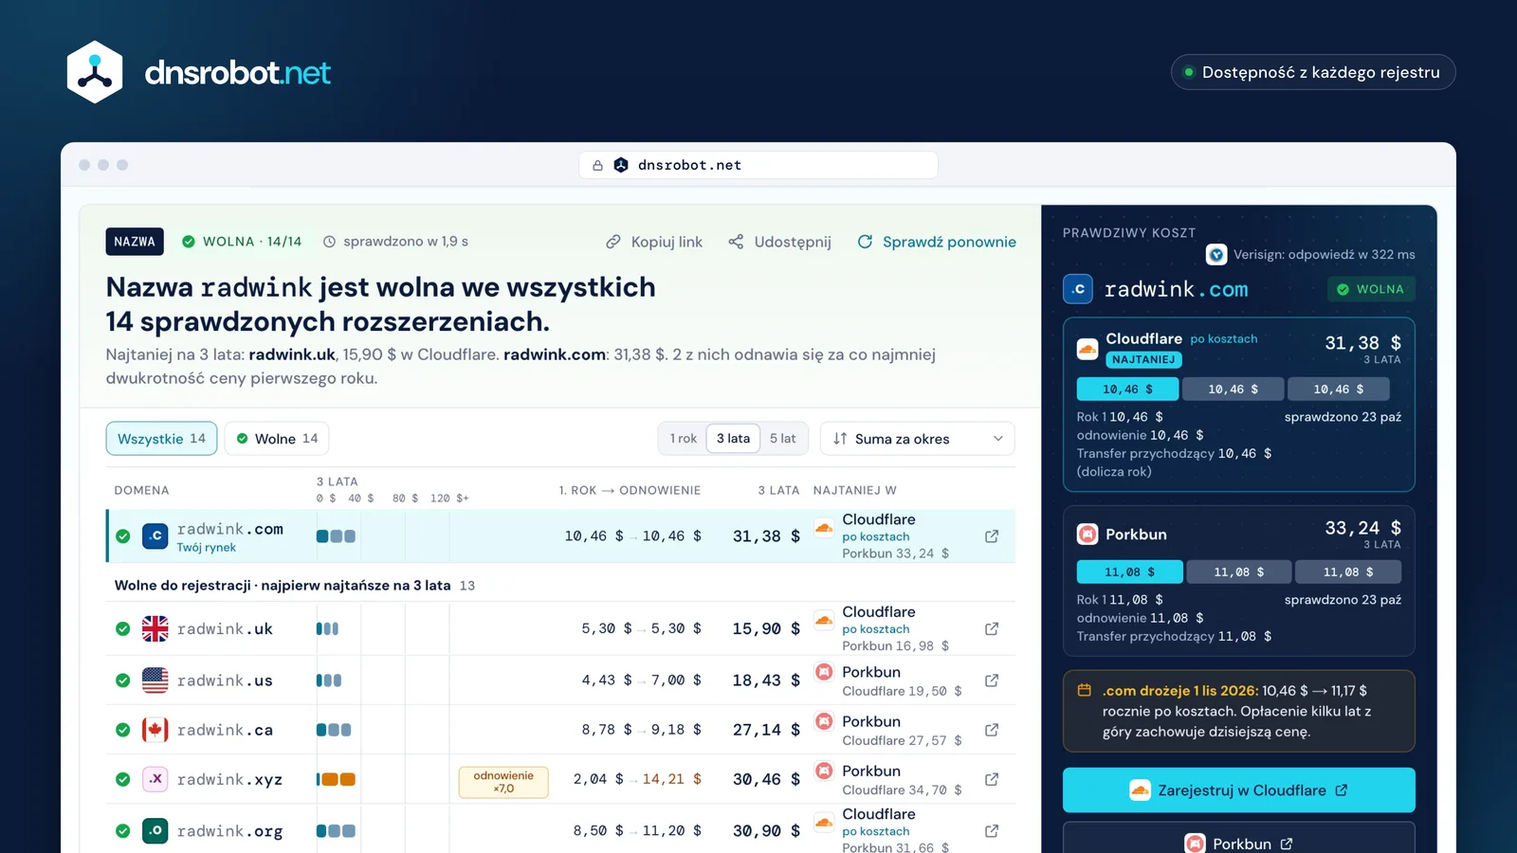Click the NAZWA label badge
The width and height of the screenshot is (1517, 853).
pyautogui.click(x=135, y=242)
